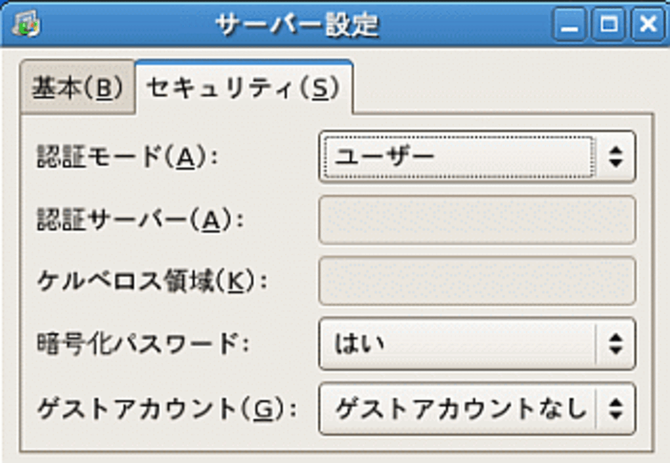Click the 認証モード(A) label
The height and width of the screenshot is (463, 670).
point(127,157)
